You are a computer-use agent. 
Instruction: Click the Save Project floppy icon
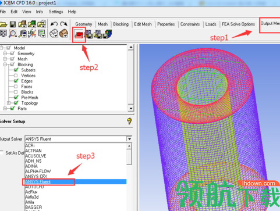[13, 24]
